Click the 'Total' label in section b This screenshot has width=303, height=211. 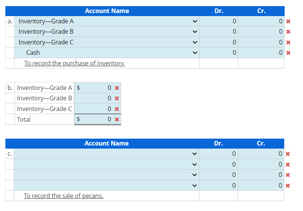click(x=24, y=119)
